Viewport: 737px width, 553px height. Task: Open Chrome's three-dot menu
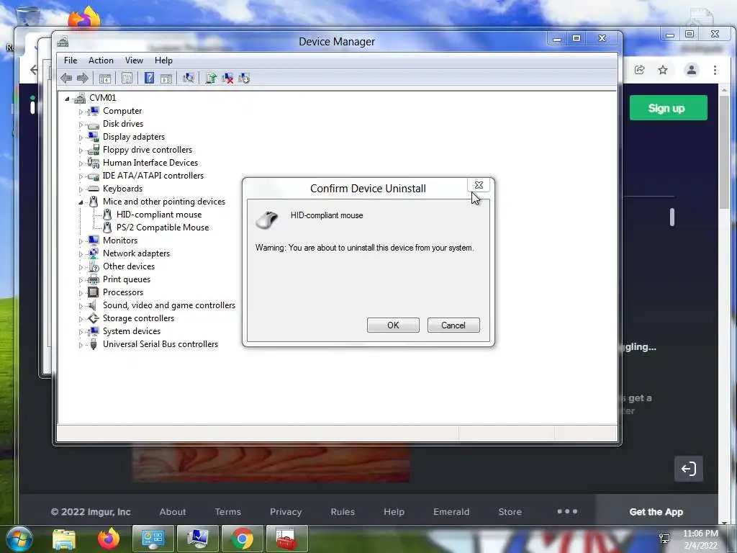pos(715,70)
